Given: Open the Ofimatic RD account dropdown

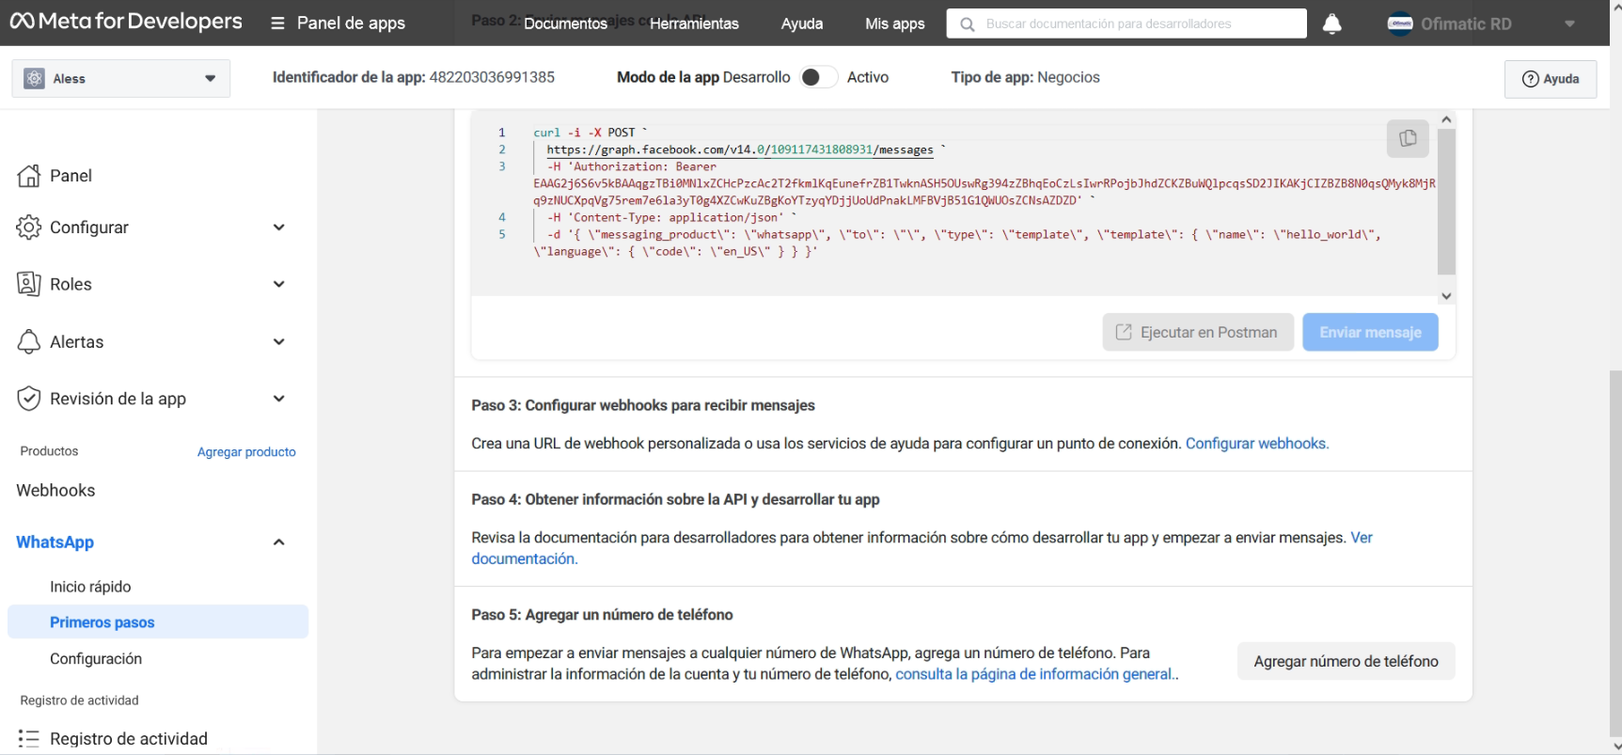Looking at the screenshot, I should 1568,24.
